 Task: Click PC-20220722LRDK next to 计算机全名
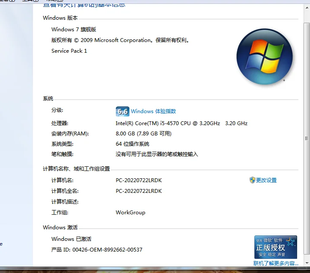point(138,191)
